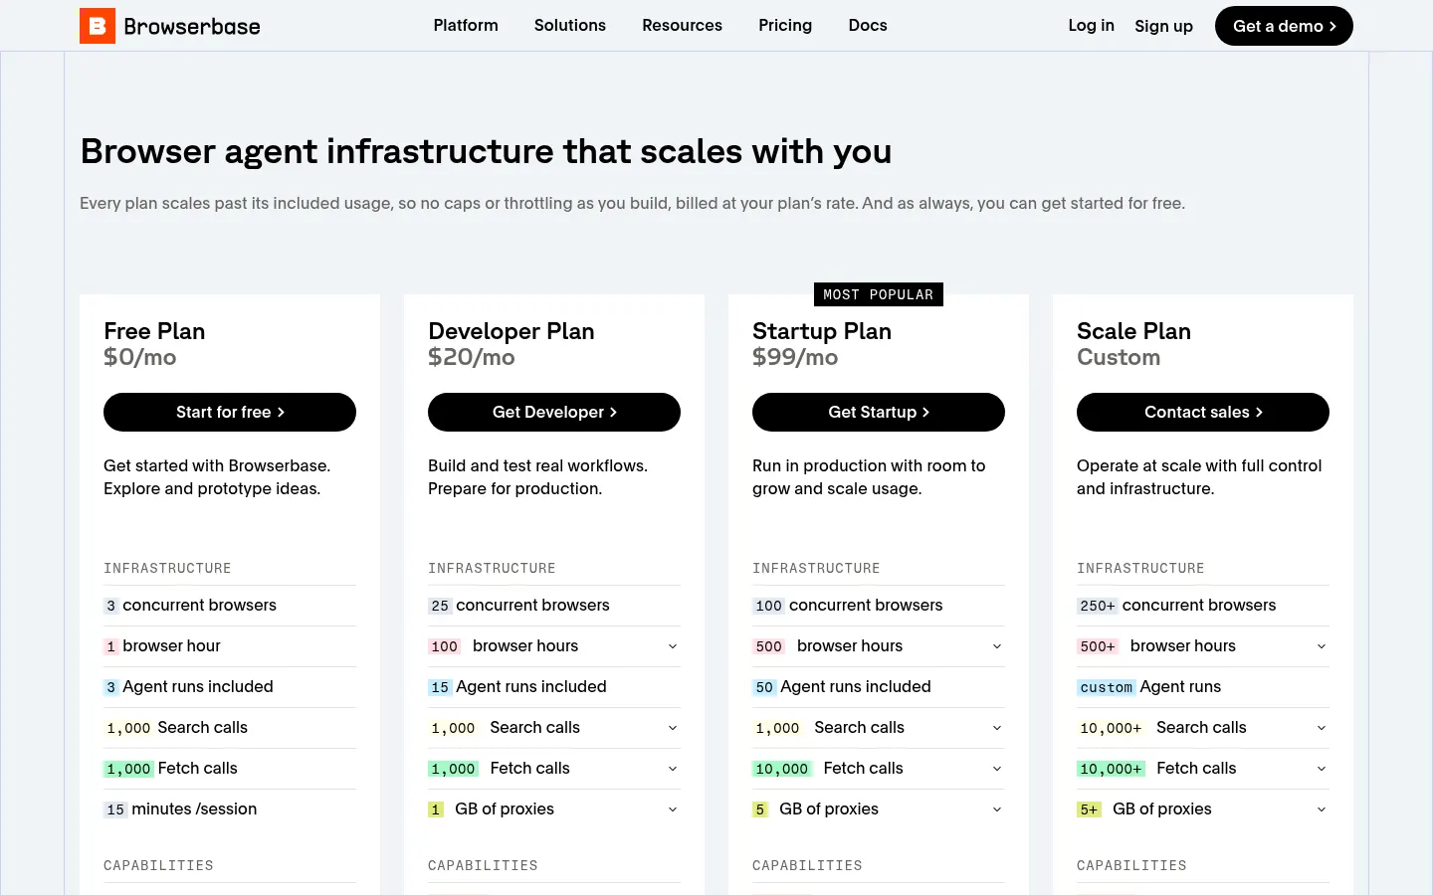
Task: Click the Developer Plan heading
Action: tap(512, 331)
